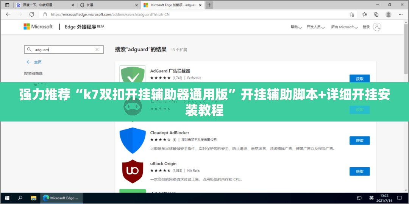Click the Microsoft logo
The width and height of the screenshot is (409, 204).
tap(38, 26)
